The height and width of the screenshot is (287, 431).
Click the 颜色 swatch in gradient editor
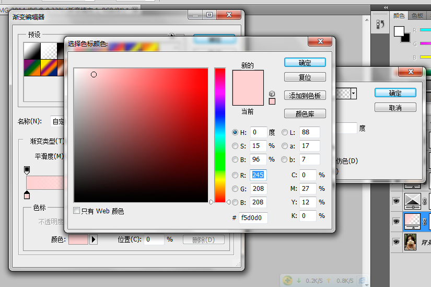[x=78, y=239]
